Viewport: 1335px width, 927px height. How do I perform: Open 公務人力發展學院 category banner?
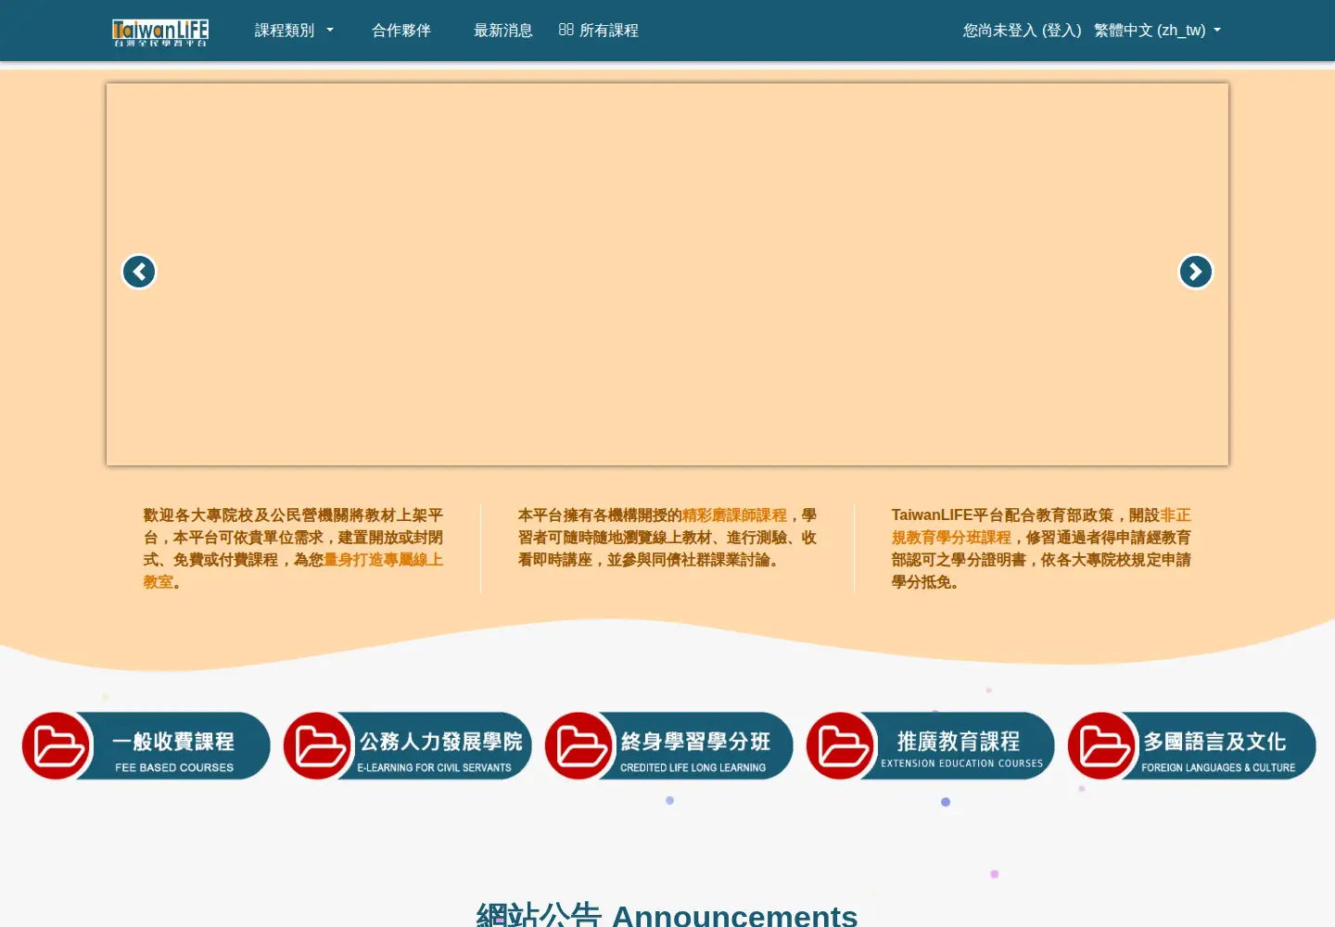click(408, 745)
